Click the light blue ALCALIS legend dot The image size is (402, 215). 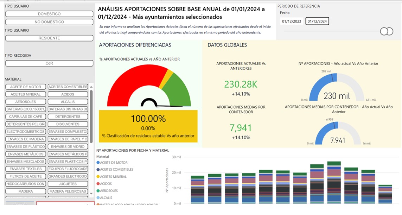pos(98,198)
